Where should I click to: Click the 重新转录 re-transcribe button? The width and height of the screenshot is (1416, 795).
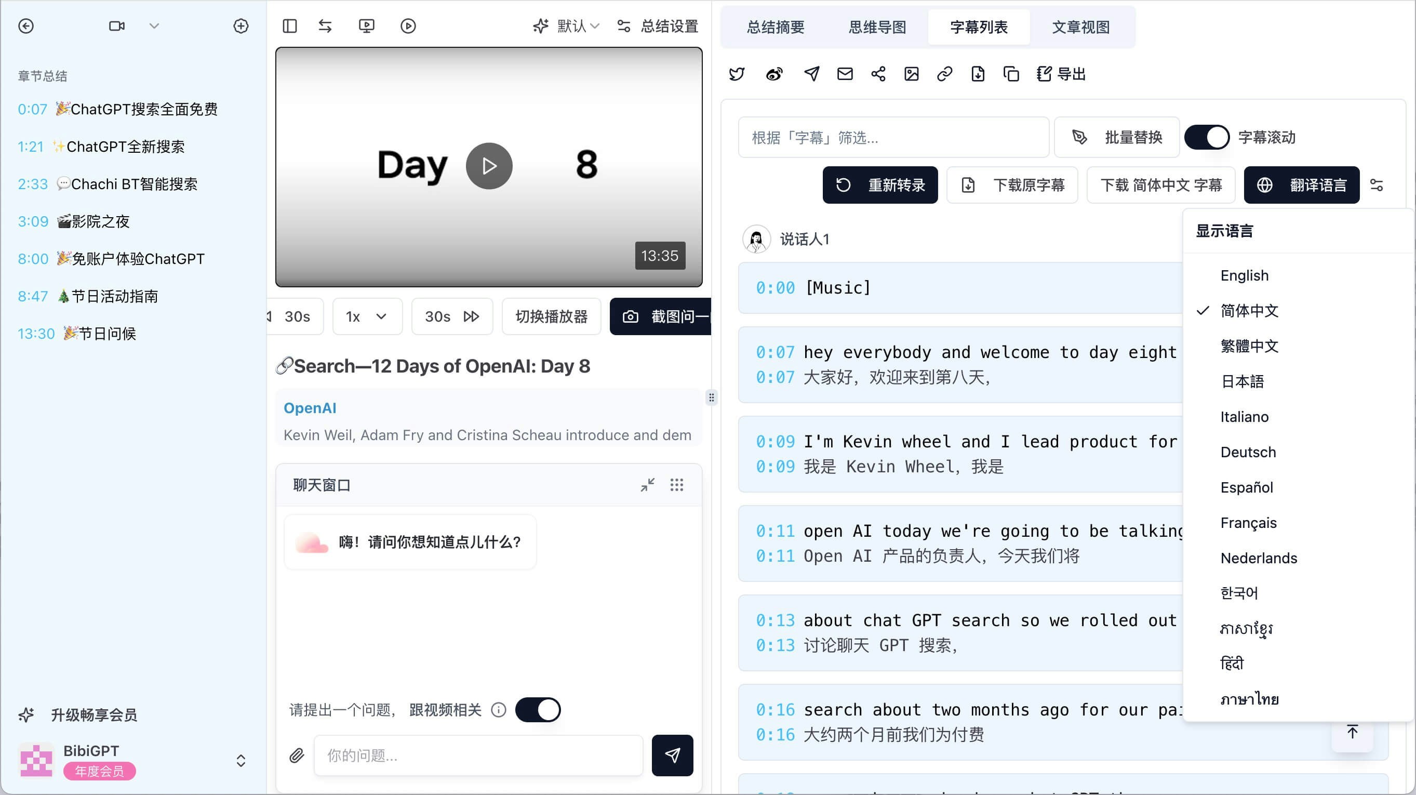coord(880,186)
